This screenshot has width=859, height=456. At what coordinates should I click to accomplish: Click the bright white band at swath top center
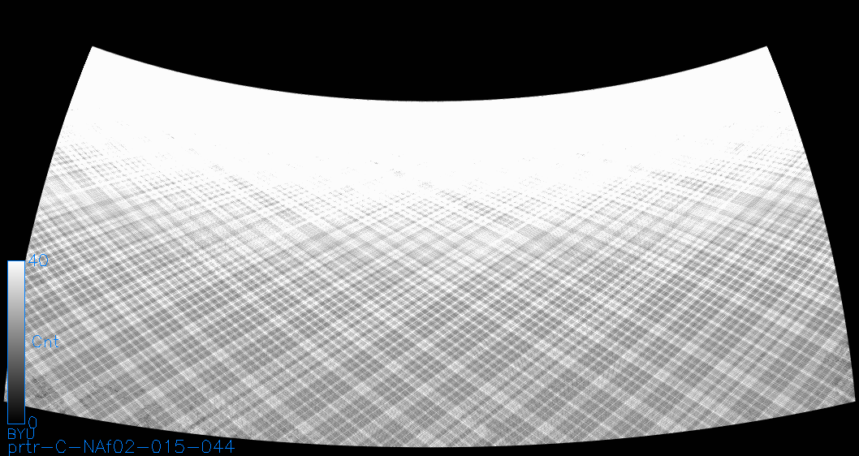coord(429,122)
